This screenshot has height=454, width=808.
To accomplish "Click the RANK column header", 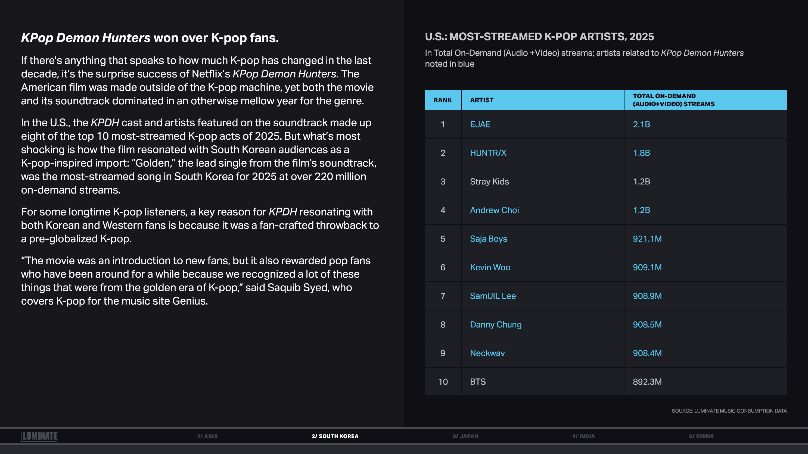I will click(442, 100).
